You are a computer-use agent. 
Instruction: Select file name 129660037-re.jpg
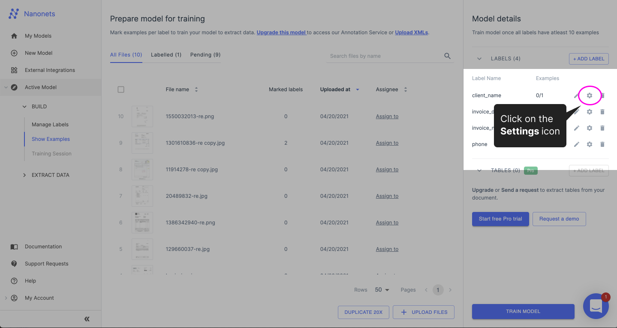188,249
